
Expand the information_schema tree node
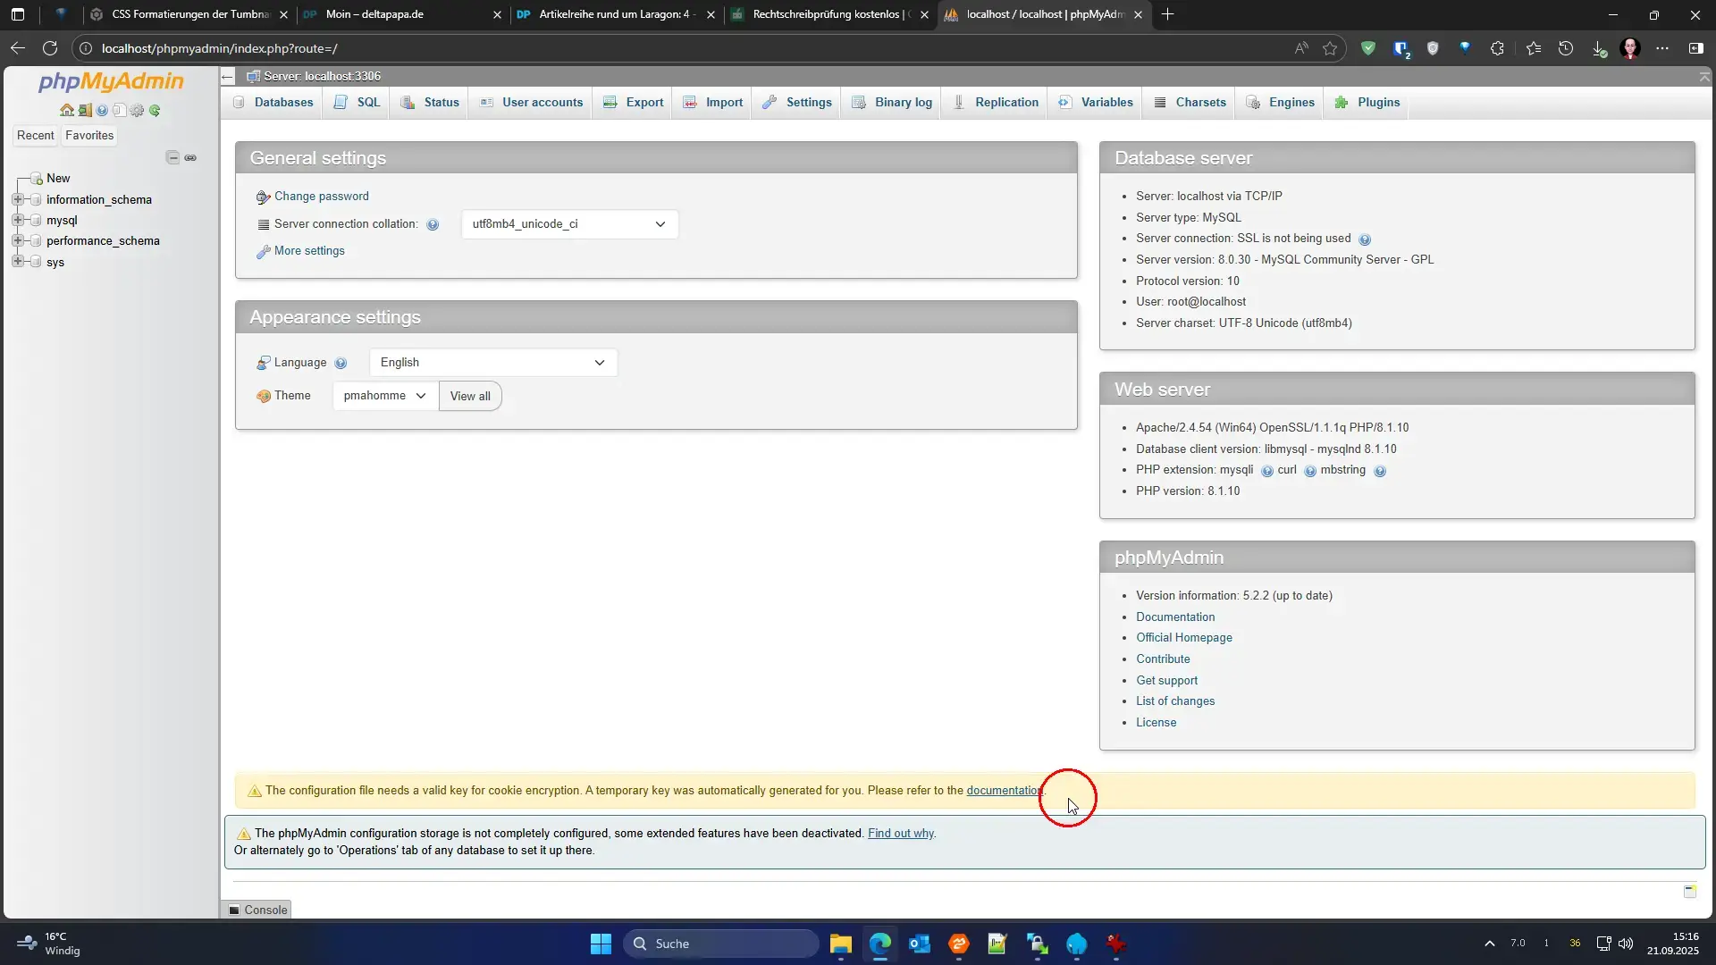pyautogui.click(x=18, y=199)
